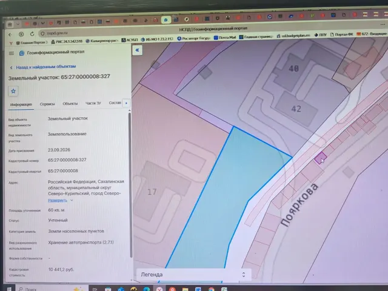Image resolution: width=388 pixels, height=291 pixels.
Task: Open Outlook from the taskbar
Action: point(121,289)
